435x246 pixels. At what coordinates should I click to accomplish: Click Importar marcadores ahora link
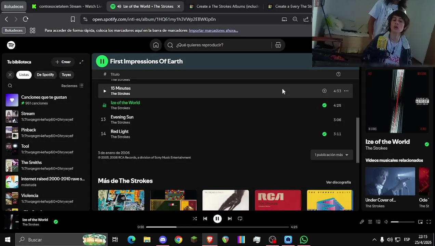pos(213,30)
